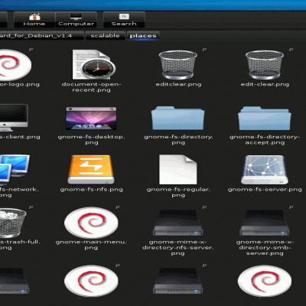
Task: Select gnome-fs-directory-accept.png folder icon
Action: (265, 119)
